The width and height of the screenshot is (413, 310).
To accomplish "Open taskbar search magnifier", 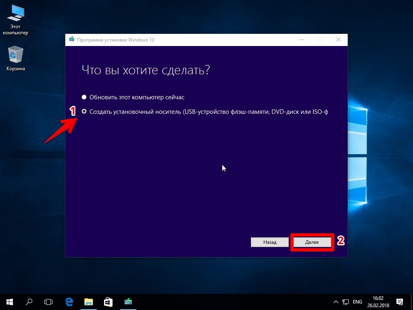I will [x=29, y=302].
